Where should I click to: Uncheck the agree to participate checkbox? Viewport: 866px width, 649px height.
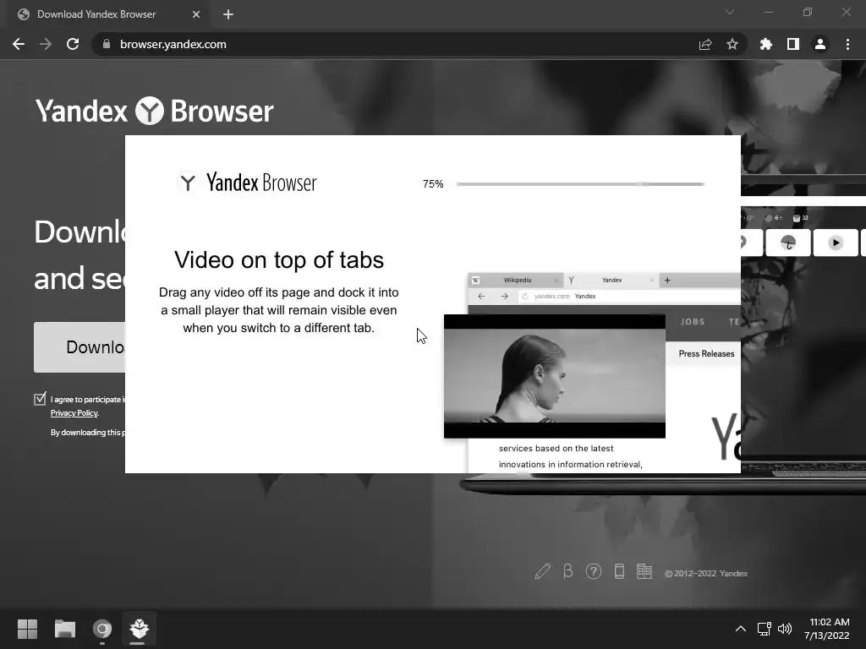tap(40, 399)
